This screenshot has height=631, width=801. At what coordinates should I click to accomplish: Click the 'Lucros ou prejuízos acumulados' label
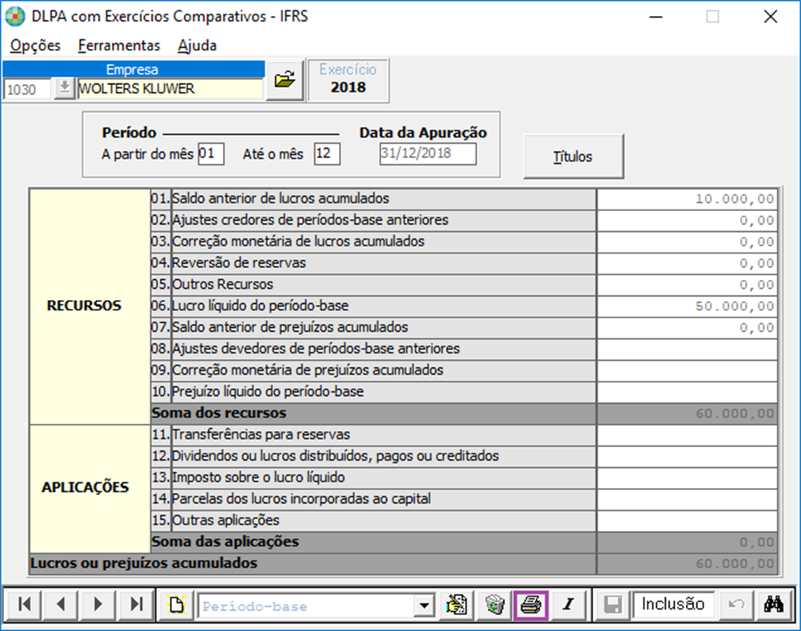(144, 563)
